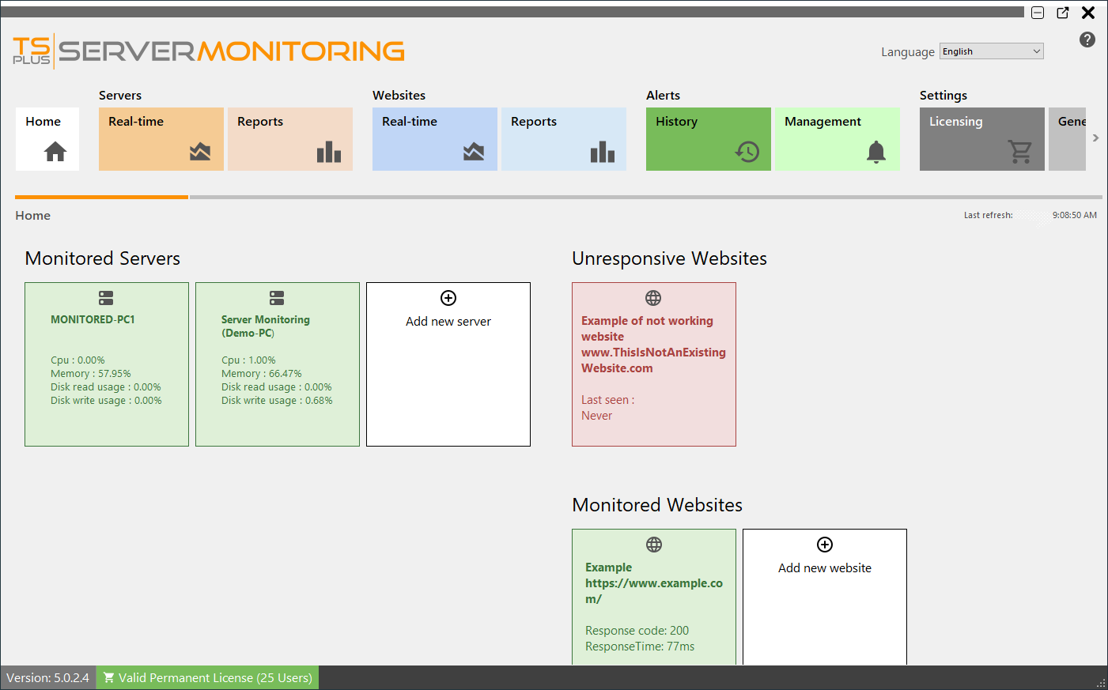The image size is (1108, 690).
Task: Click Add new server
Action: pyautogui.click(x=448, y=321)
